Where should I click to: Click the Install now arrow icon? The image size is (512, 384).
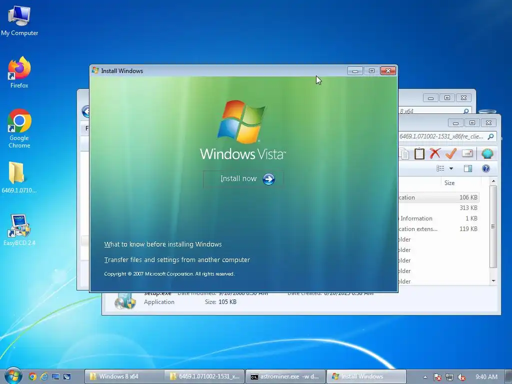[268, 179]
